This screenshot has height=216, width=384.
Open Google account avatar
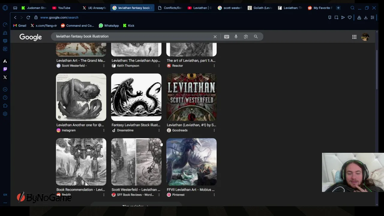point(365,37)
